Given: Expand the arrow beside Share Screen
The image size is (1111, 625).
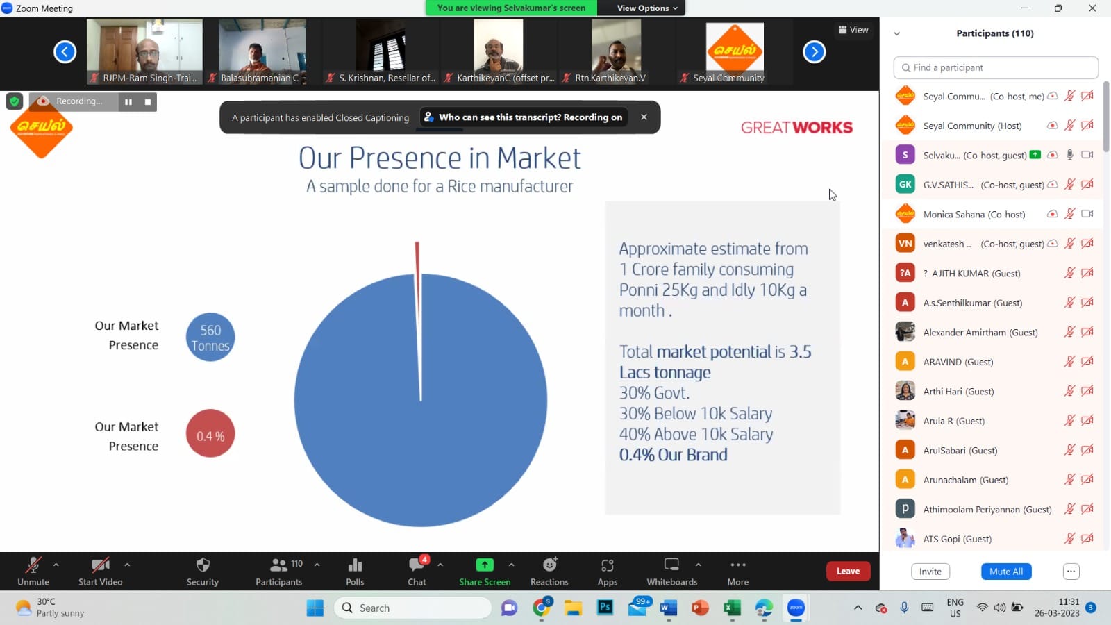Looking at the screenshot, I should 512,565.
